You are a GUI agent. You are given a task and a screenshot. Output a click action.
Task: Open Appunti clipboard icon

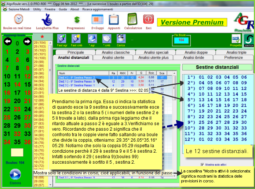pos(114,19)
